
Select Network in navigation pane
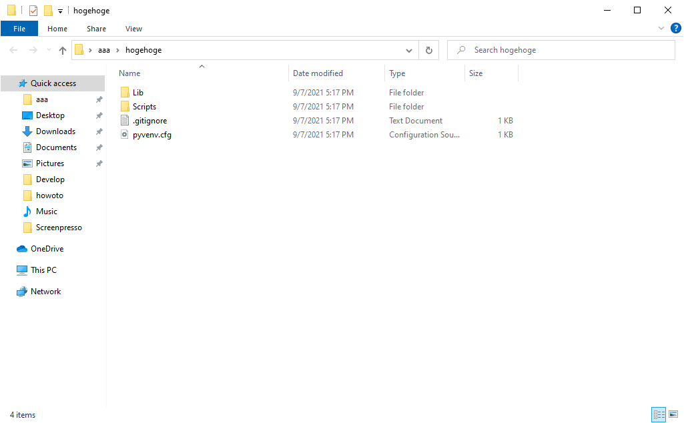(45, 292)
